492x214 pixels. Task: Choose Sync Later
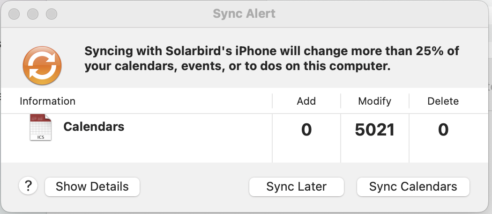tap(296, 187)
